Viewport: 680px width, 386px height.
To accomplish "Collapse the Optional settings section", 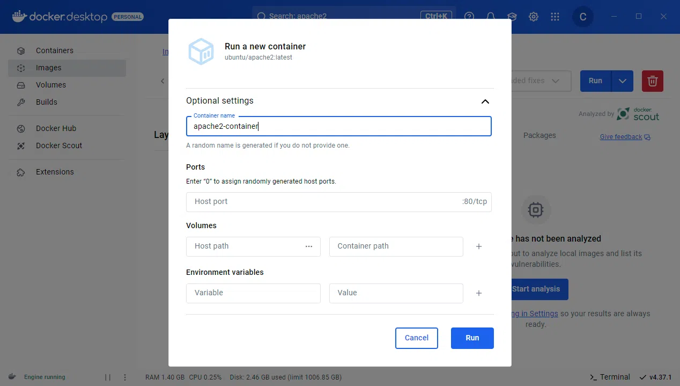I will 485,101.
